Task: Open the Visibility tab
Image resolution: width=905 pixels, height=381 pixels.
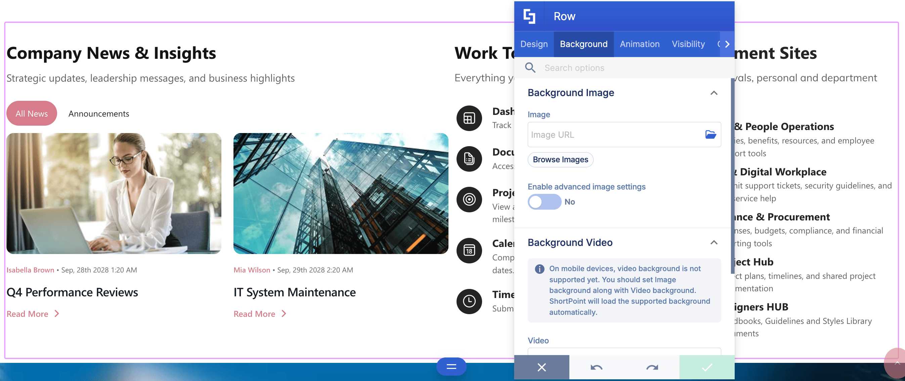Action: click(688, 44)
